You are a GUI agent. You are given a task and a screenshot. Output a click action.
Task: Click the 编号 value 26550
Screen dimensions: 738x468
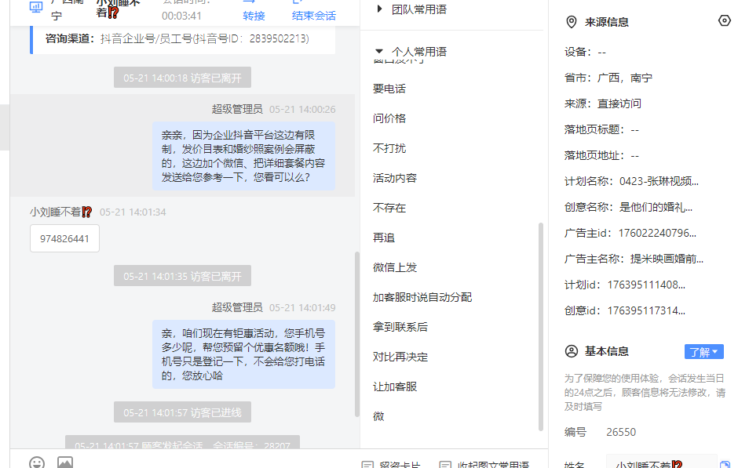tap(621, 432)
